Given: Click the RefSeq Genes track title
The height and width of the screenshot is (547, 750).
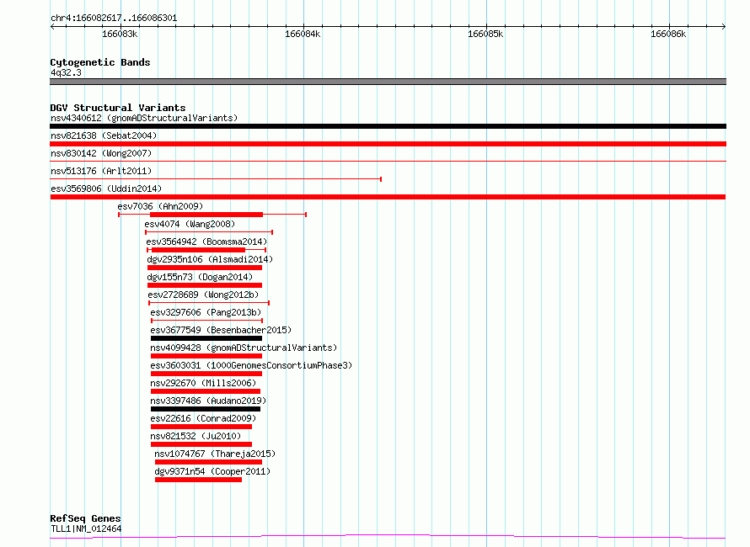Looking at the screenshot, I should 85,518.
